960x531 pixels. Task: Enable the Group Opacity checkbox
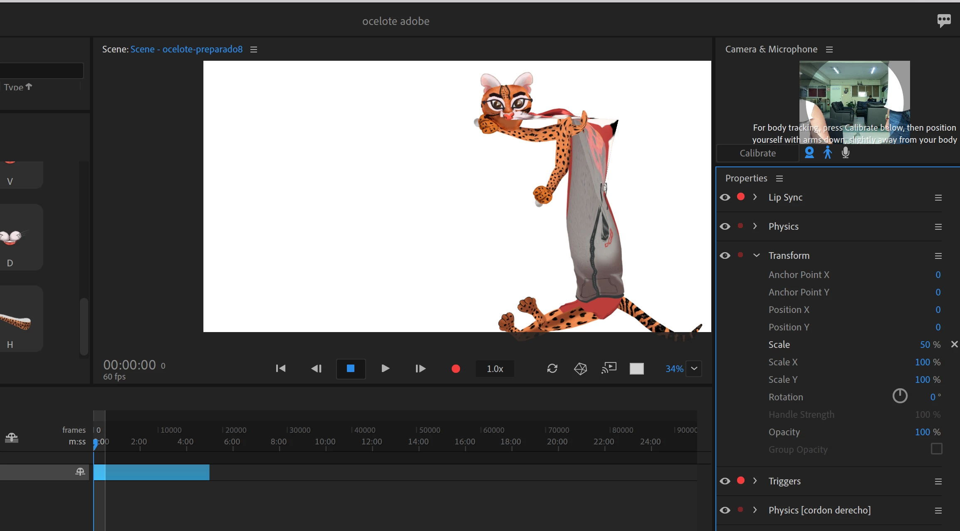[936, 449]
